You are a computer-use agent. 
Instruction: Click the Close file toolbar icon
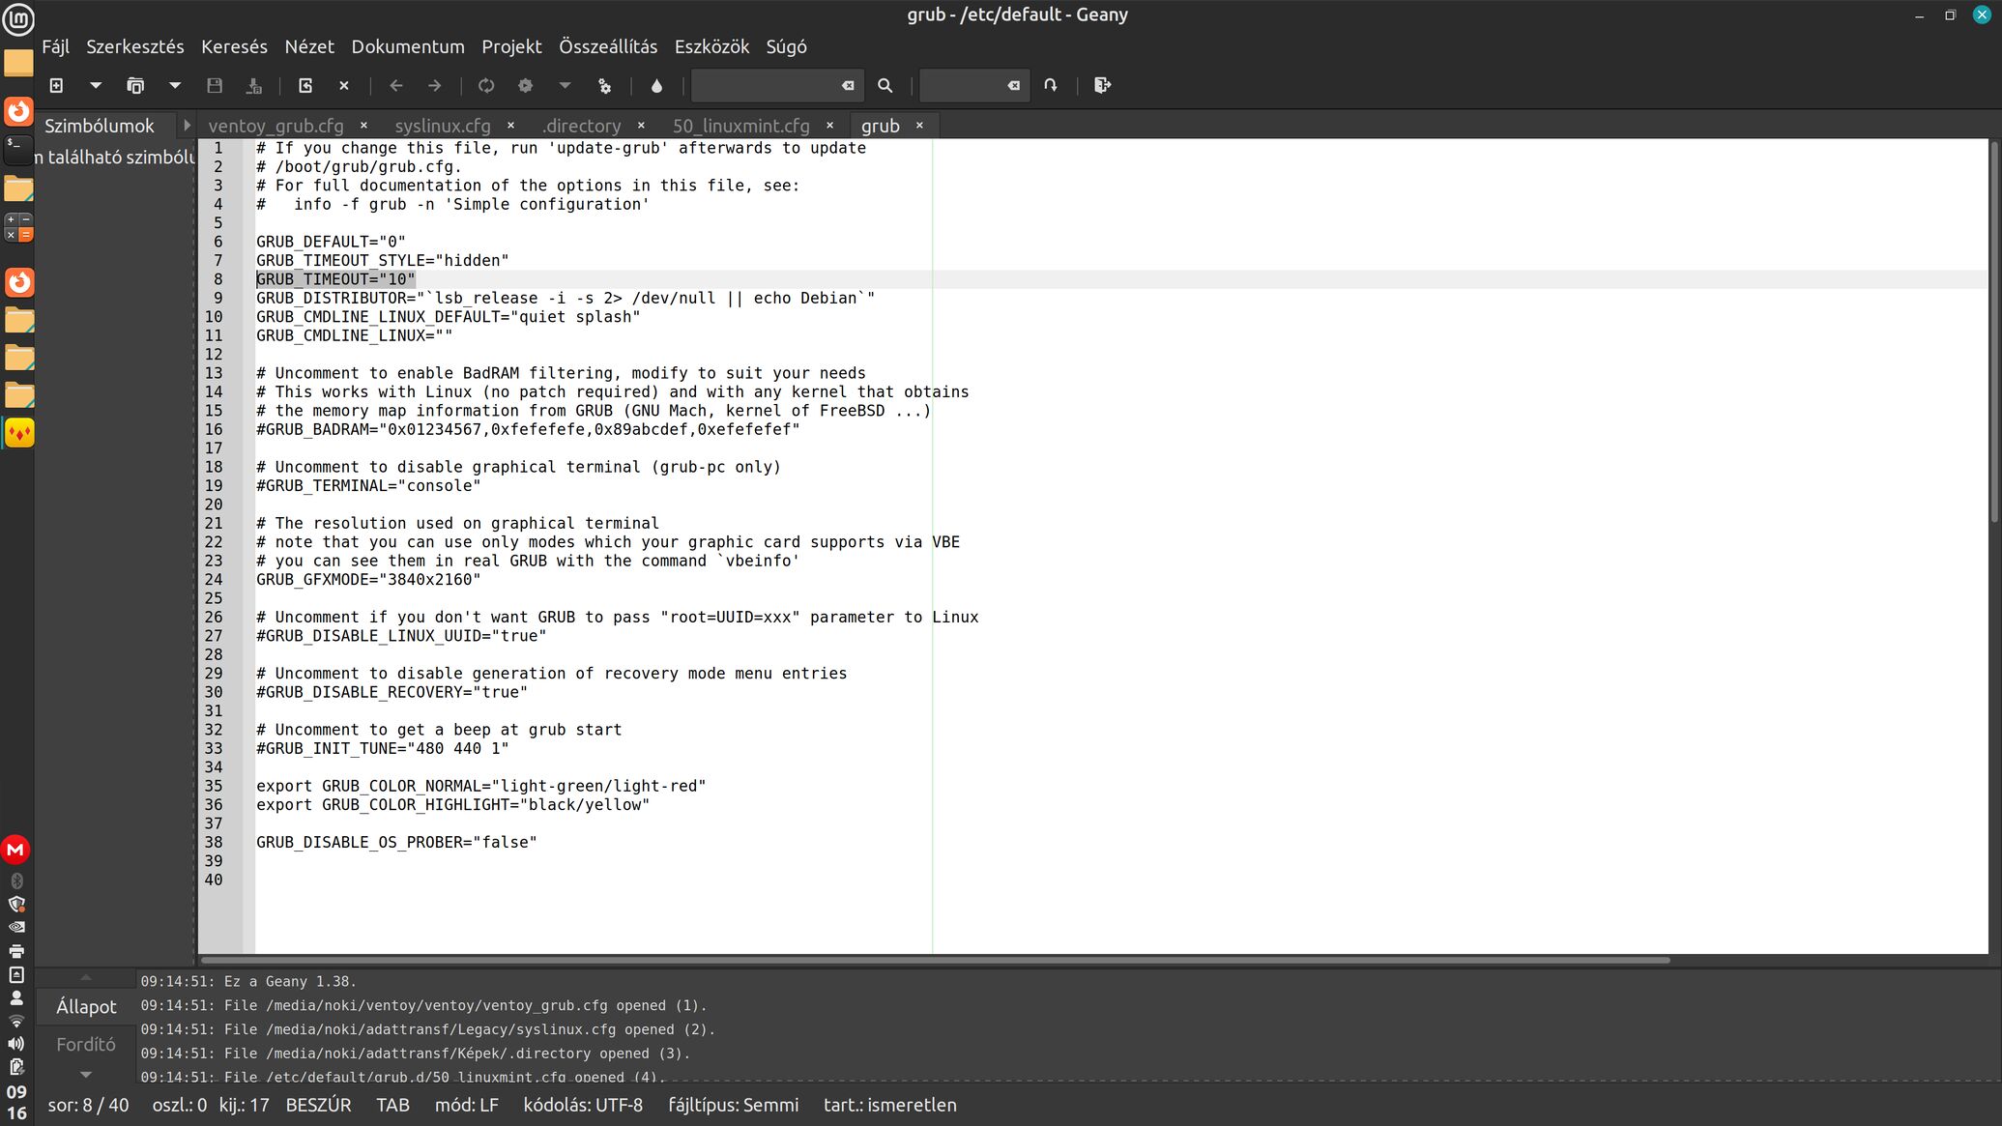pyautogui.click(x=344, y=86)
